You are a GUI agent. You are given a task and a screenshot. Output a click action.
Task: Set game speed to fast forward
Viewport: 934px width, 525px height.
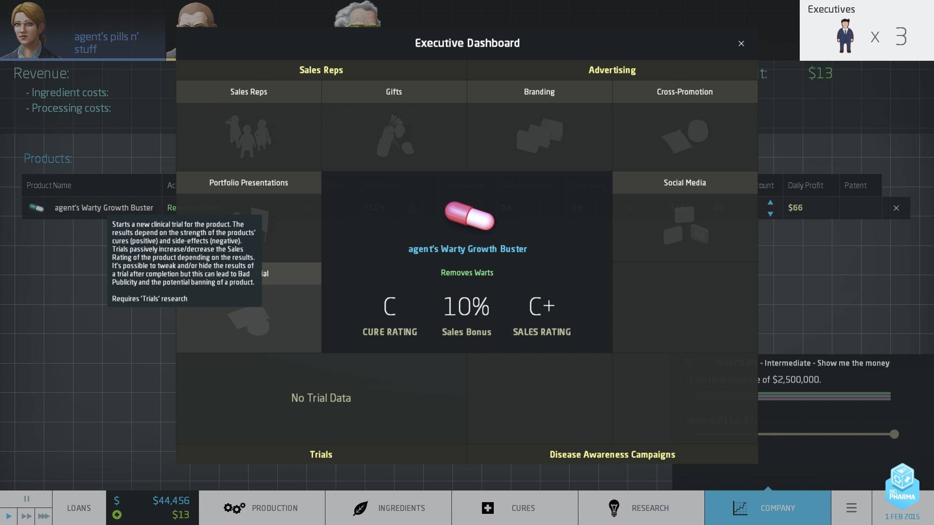pyautogui.click(x=26, y=516)
